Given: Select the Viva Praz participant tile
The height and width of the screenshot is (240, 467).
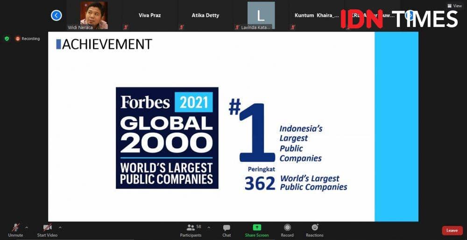Looking at the screenshot, I should (x=149, y=15).
